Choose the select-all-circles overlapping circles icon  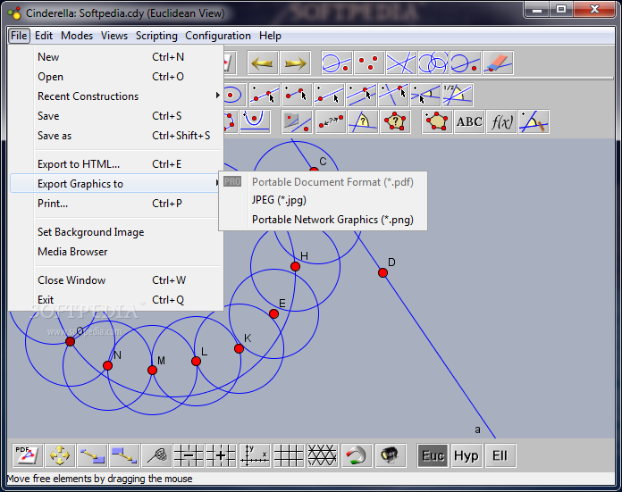[x=433, y=63]
